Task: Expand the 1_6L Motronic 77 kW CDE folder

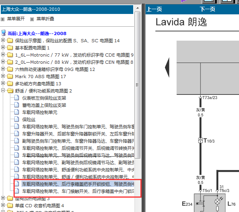Action: [3, 54]
